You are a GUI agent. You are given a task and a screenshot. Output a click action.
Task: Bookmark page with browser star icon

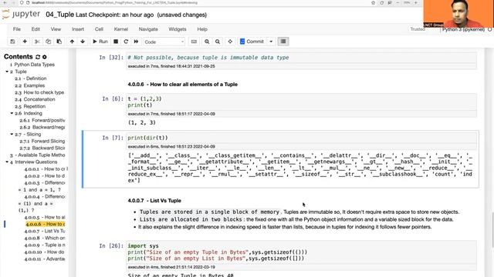[x=374, y=2]
